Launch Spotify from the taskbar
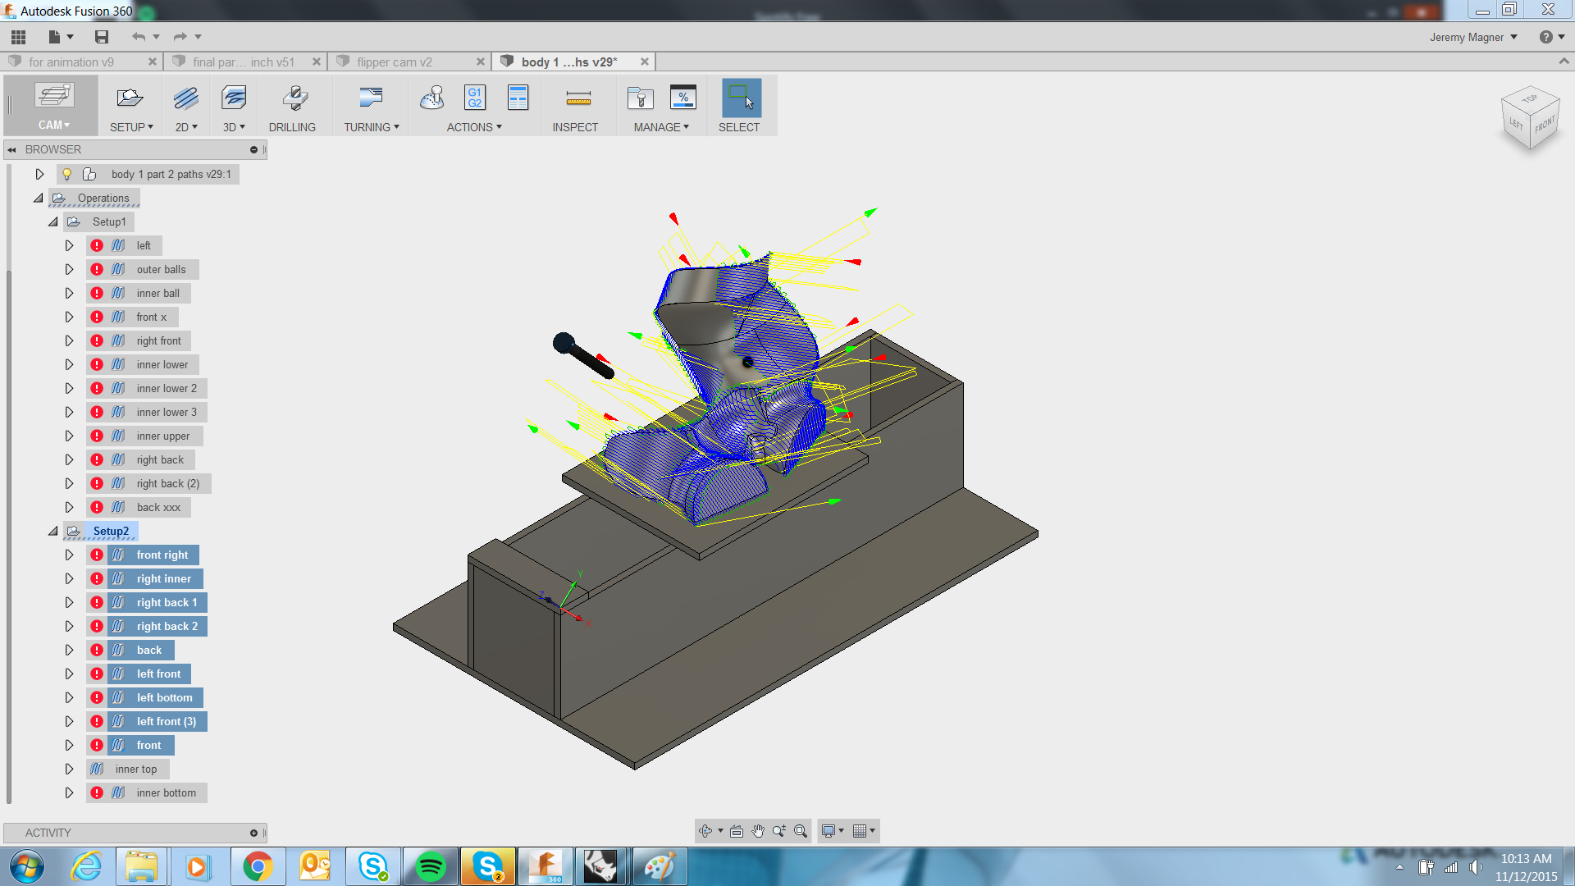This screenshot has height=886, width=1575. 430,865
